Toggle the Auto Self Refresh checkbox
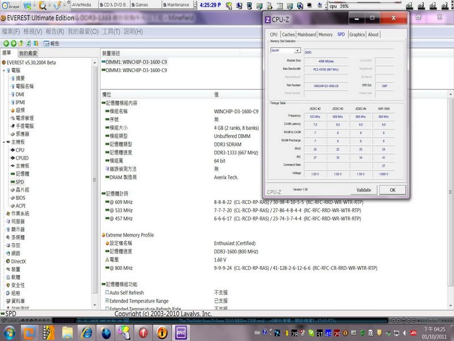454x341 pixels. coord(107,292)
